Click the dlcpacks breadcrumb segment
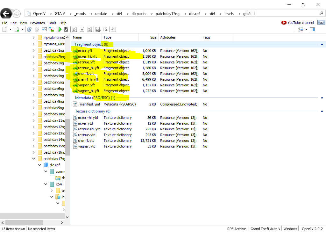 pos(138,14)
